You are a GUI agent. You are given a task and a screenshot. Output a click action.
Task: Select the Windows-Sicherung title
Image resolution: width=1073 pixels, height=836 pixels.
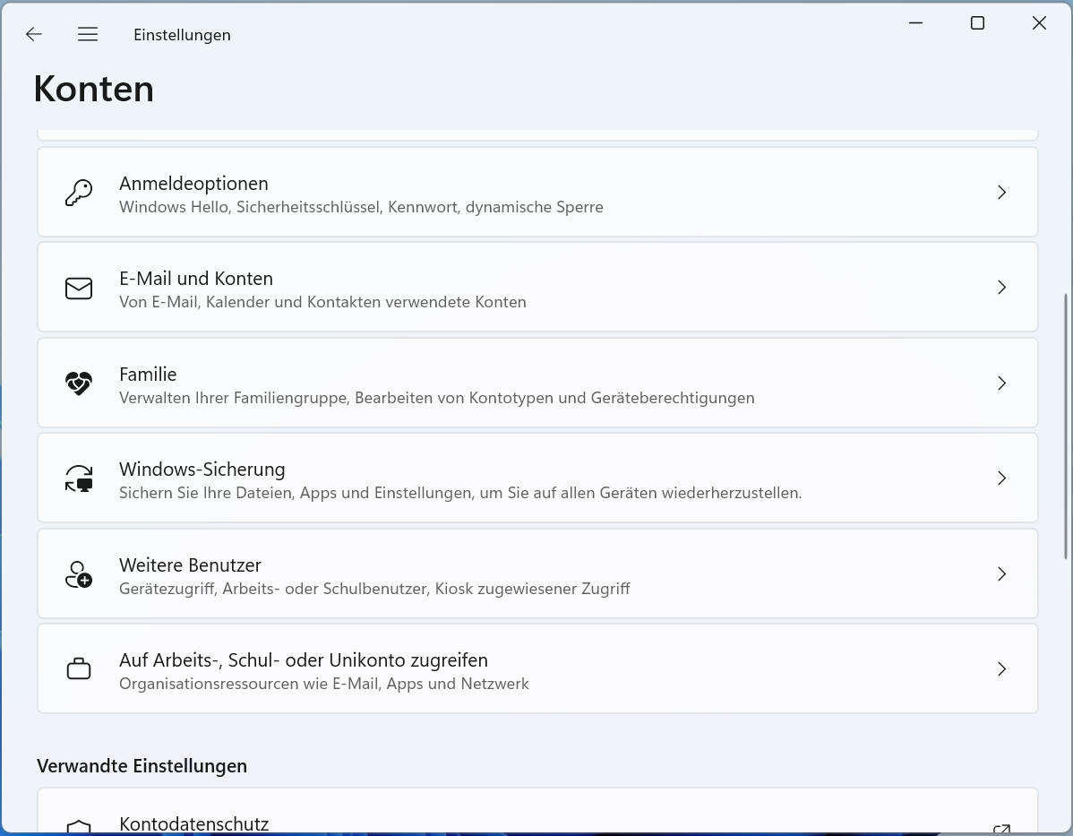(x=202, y=470)
